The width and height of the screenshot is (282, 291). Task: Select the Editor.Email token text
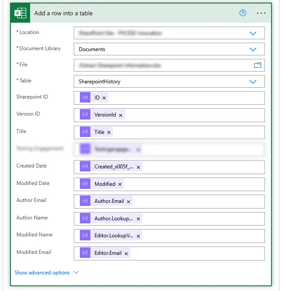pos(108,253)
